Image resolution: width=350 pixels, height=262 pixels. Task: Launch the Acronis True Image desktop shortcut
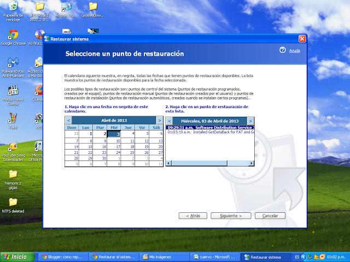(x=66, y=10)
